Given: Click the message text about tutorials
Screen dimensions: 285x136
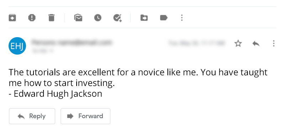Looking at the screenshot, I should pos(138,77).
